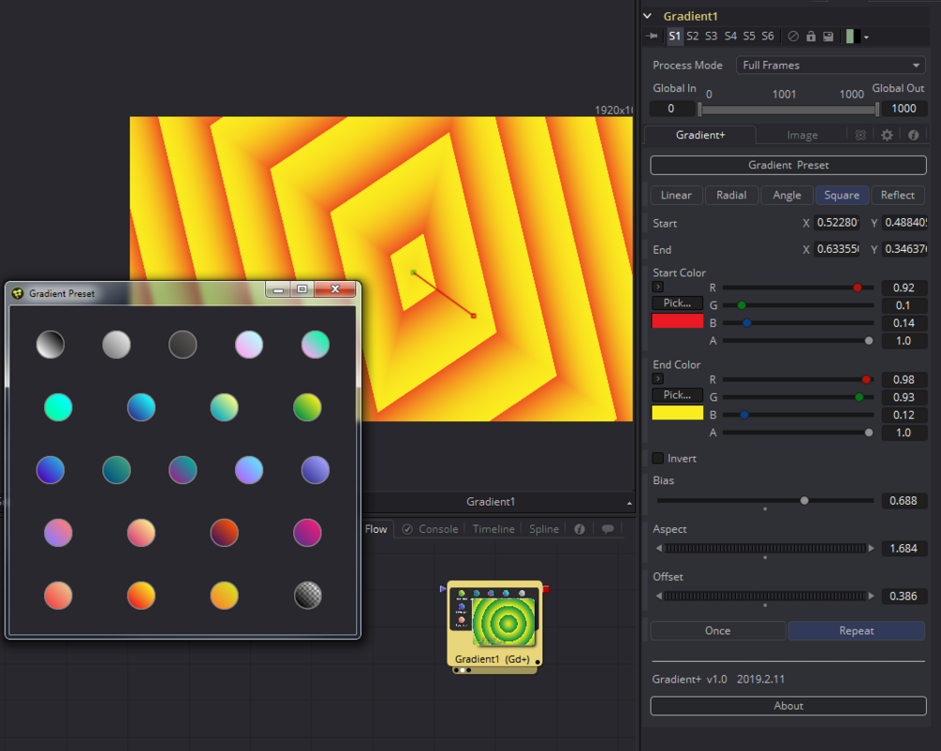This screenshot has width=941, height=751.
Task: Open the Flow tab
Action: point(376,529)
